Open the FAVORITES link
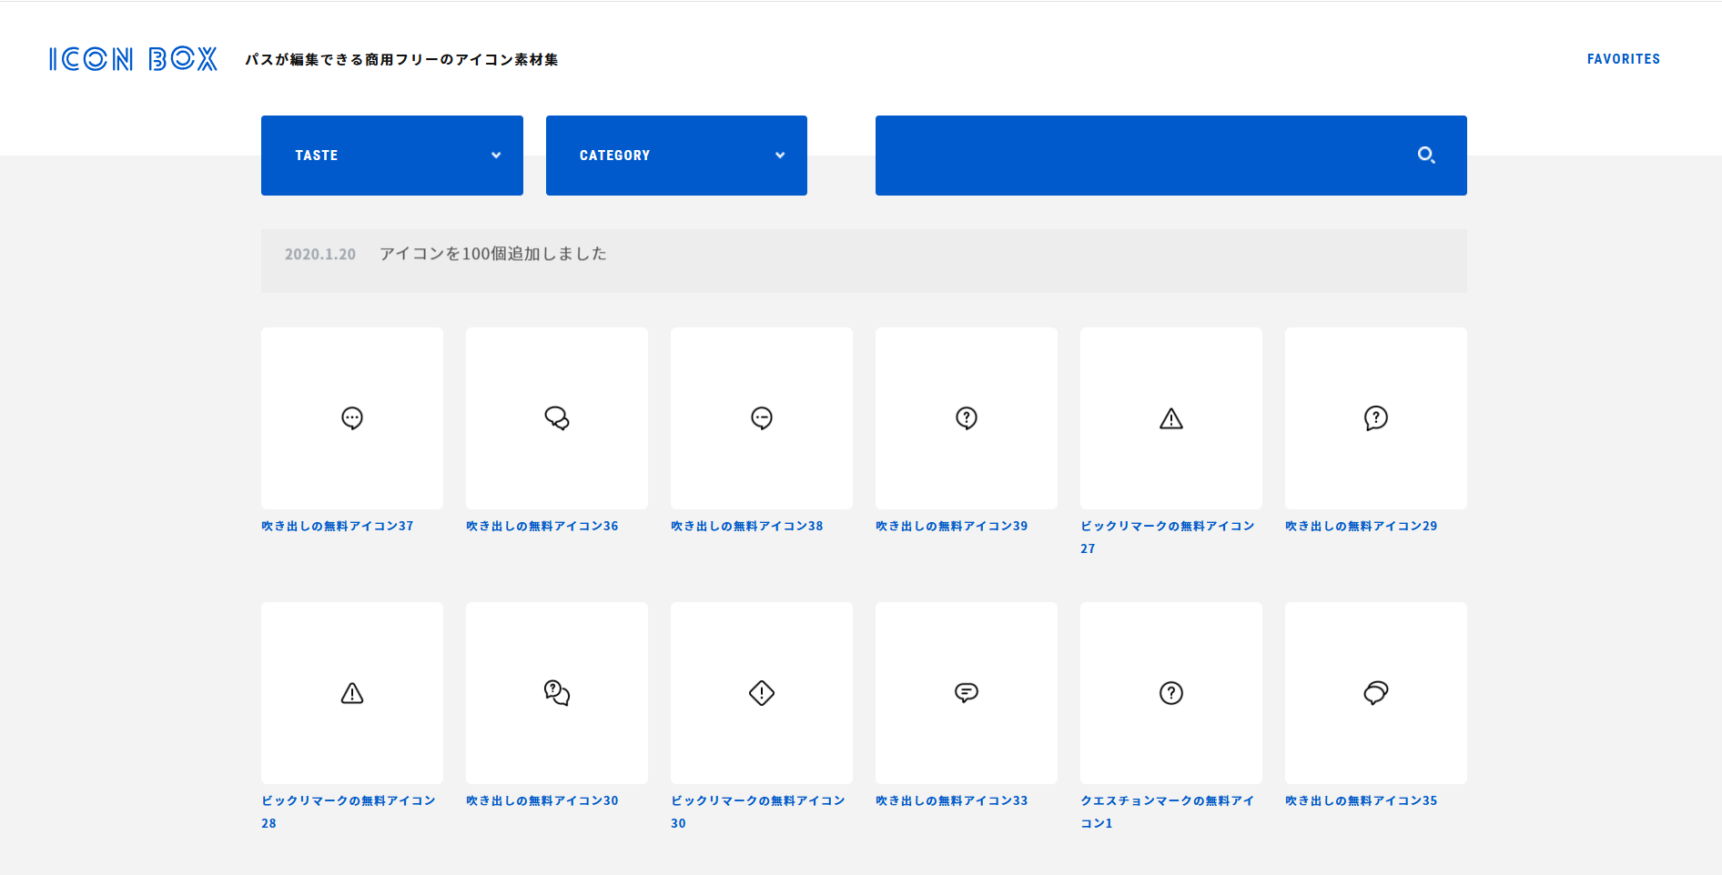This screenshot has width=1722, height=875. [x=1624, y=59]
